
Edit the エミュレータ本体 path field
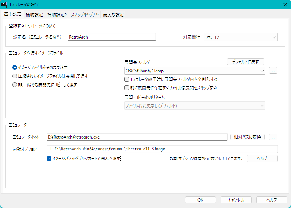(x=137, y=137)
